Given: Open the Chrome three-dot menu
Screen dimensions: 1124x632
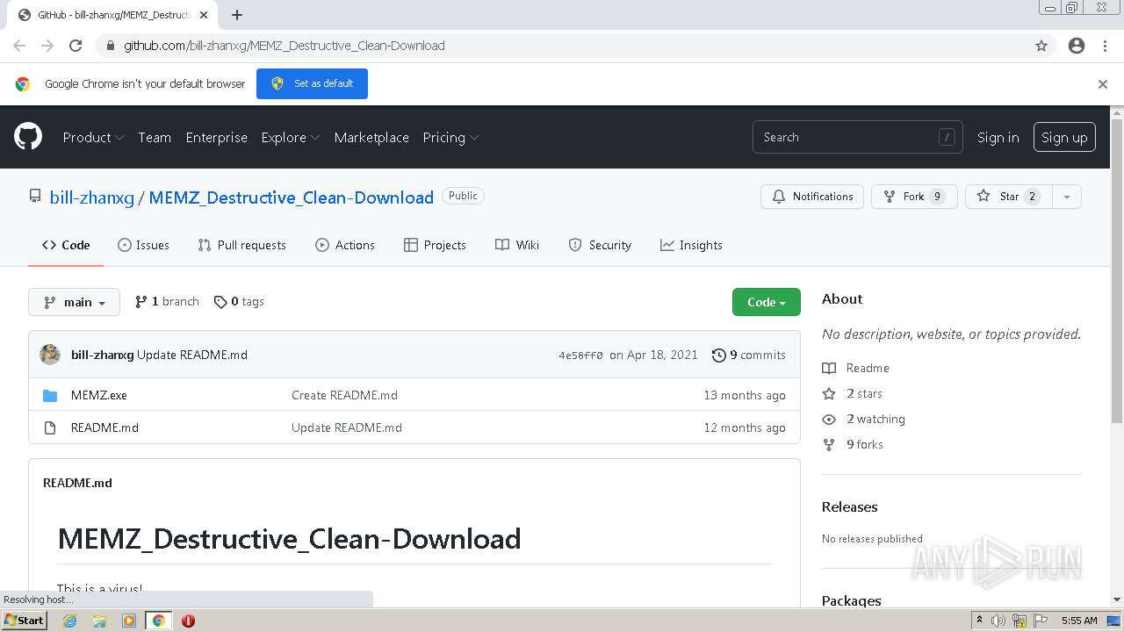Looking at the screenshot, I should tap(1105, 46).
